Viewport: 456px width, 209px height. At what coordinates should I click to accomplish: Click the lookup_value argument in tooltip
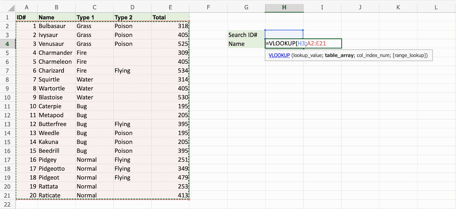[307, 55]
